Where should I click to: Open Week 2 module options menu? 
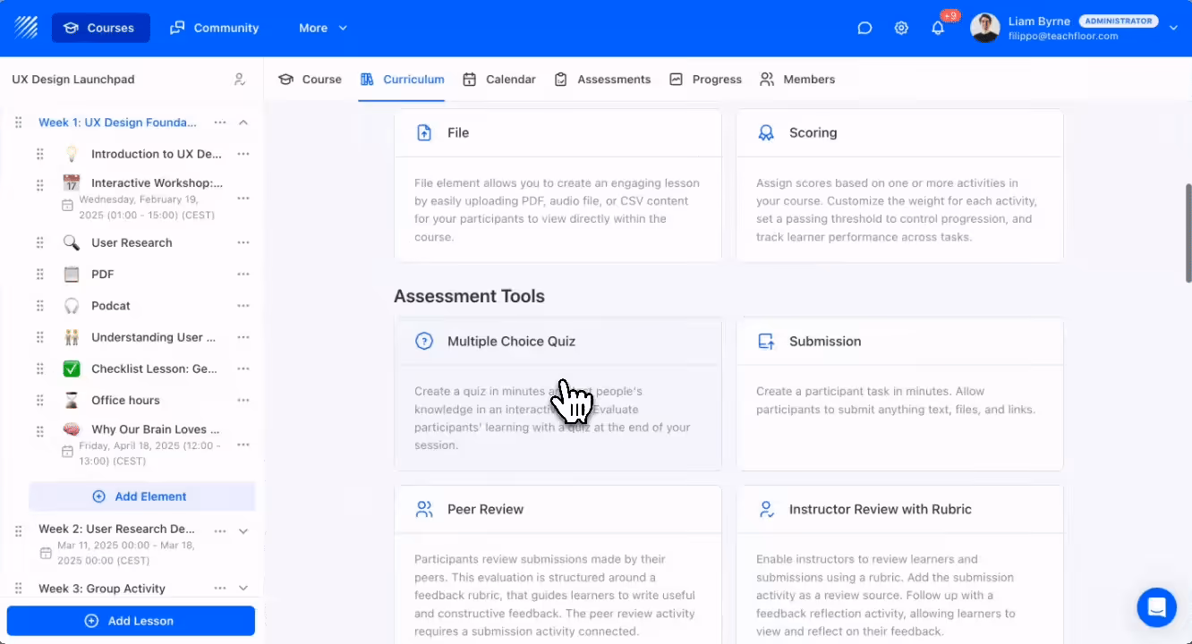(x=220, y=531)
